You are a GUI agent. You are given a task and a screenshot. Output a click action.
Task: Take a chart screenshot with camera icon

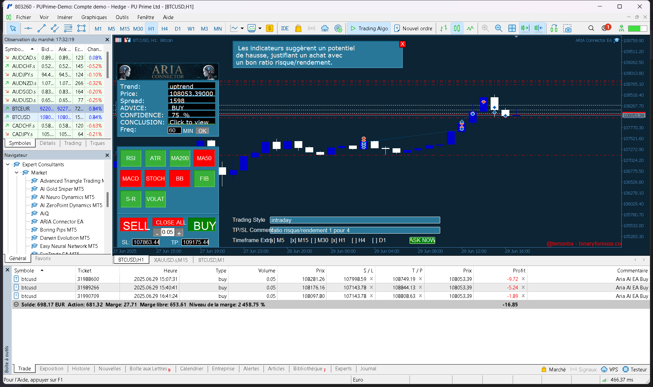pyautogui.click(x=567, y=29)
